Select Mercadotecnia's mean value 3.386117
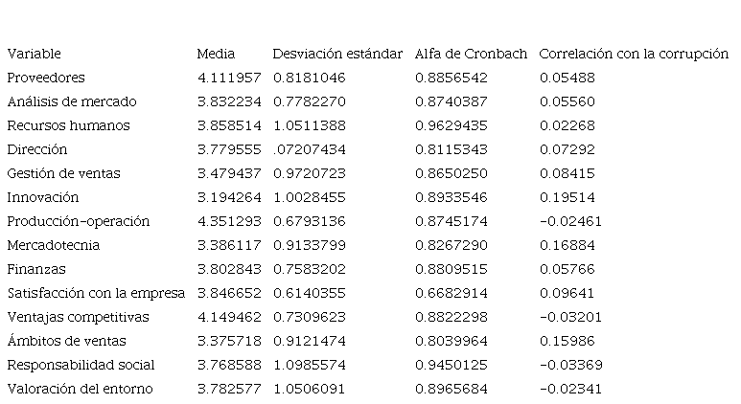741x404 pixels. click(x=228, y=245)
